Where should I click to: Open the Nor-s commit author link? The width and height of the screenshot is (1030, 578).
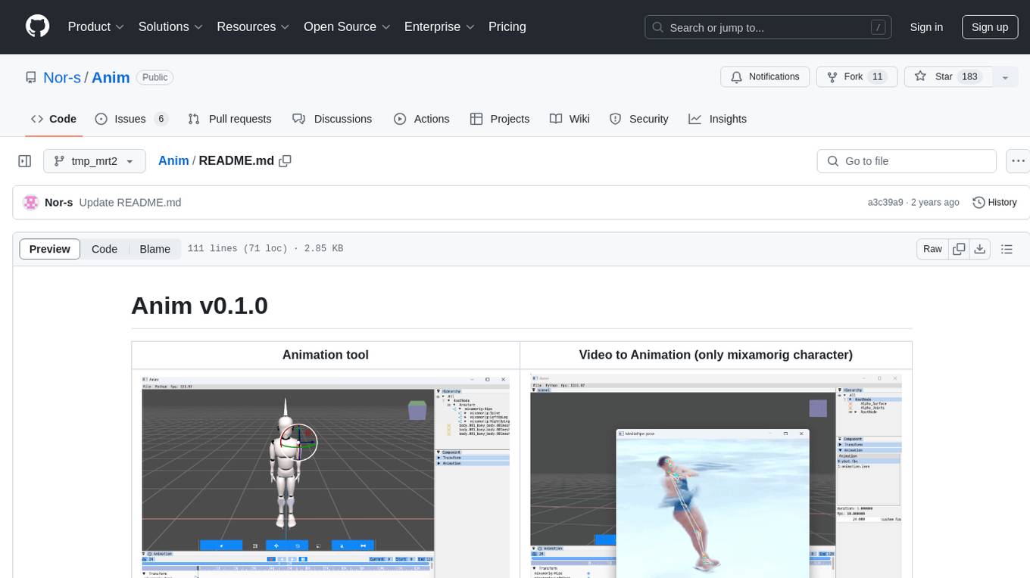58,202
